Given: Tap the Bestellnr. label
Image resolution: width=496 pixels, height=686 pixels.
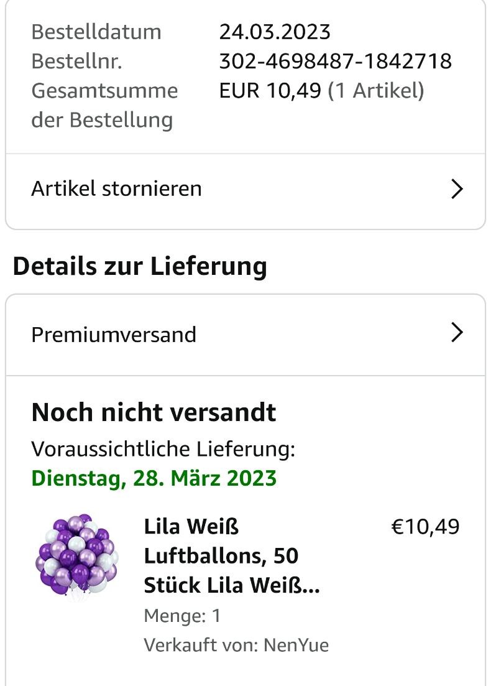Looking at the screenshot, I should point(77,62).
